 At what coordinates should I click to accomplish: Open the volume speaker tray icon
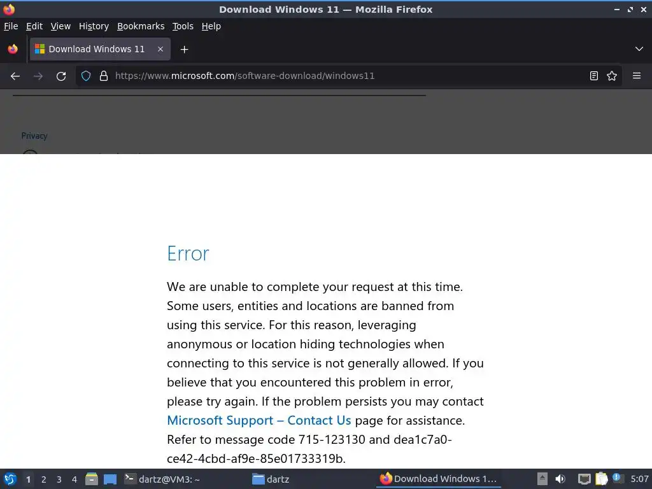560,479
